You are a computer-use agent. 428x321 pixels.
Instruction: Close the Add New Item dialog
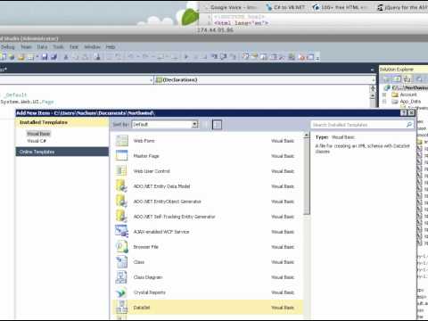411,113
